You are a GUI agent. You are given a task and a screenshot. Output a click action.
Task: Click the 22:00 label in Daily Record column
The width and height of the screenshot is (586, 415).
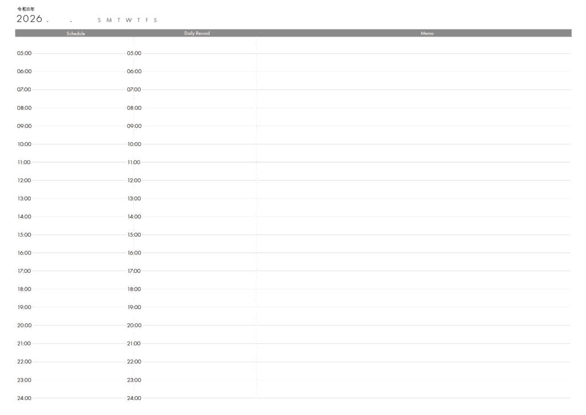click(134, 362)
